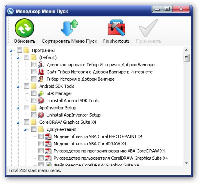Click the Total 203 start menu items status

point(35,170)
